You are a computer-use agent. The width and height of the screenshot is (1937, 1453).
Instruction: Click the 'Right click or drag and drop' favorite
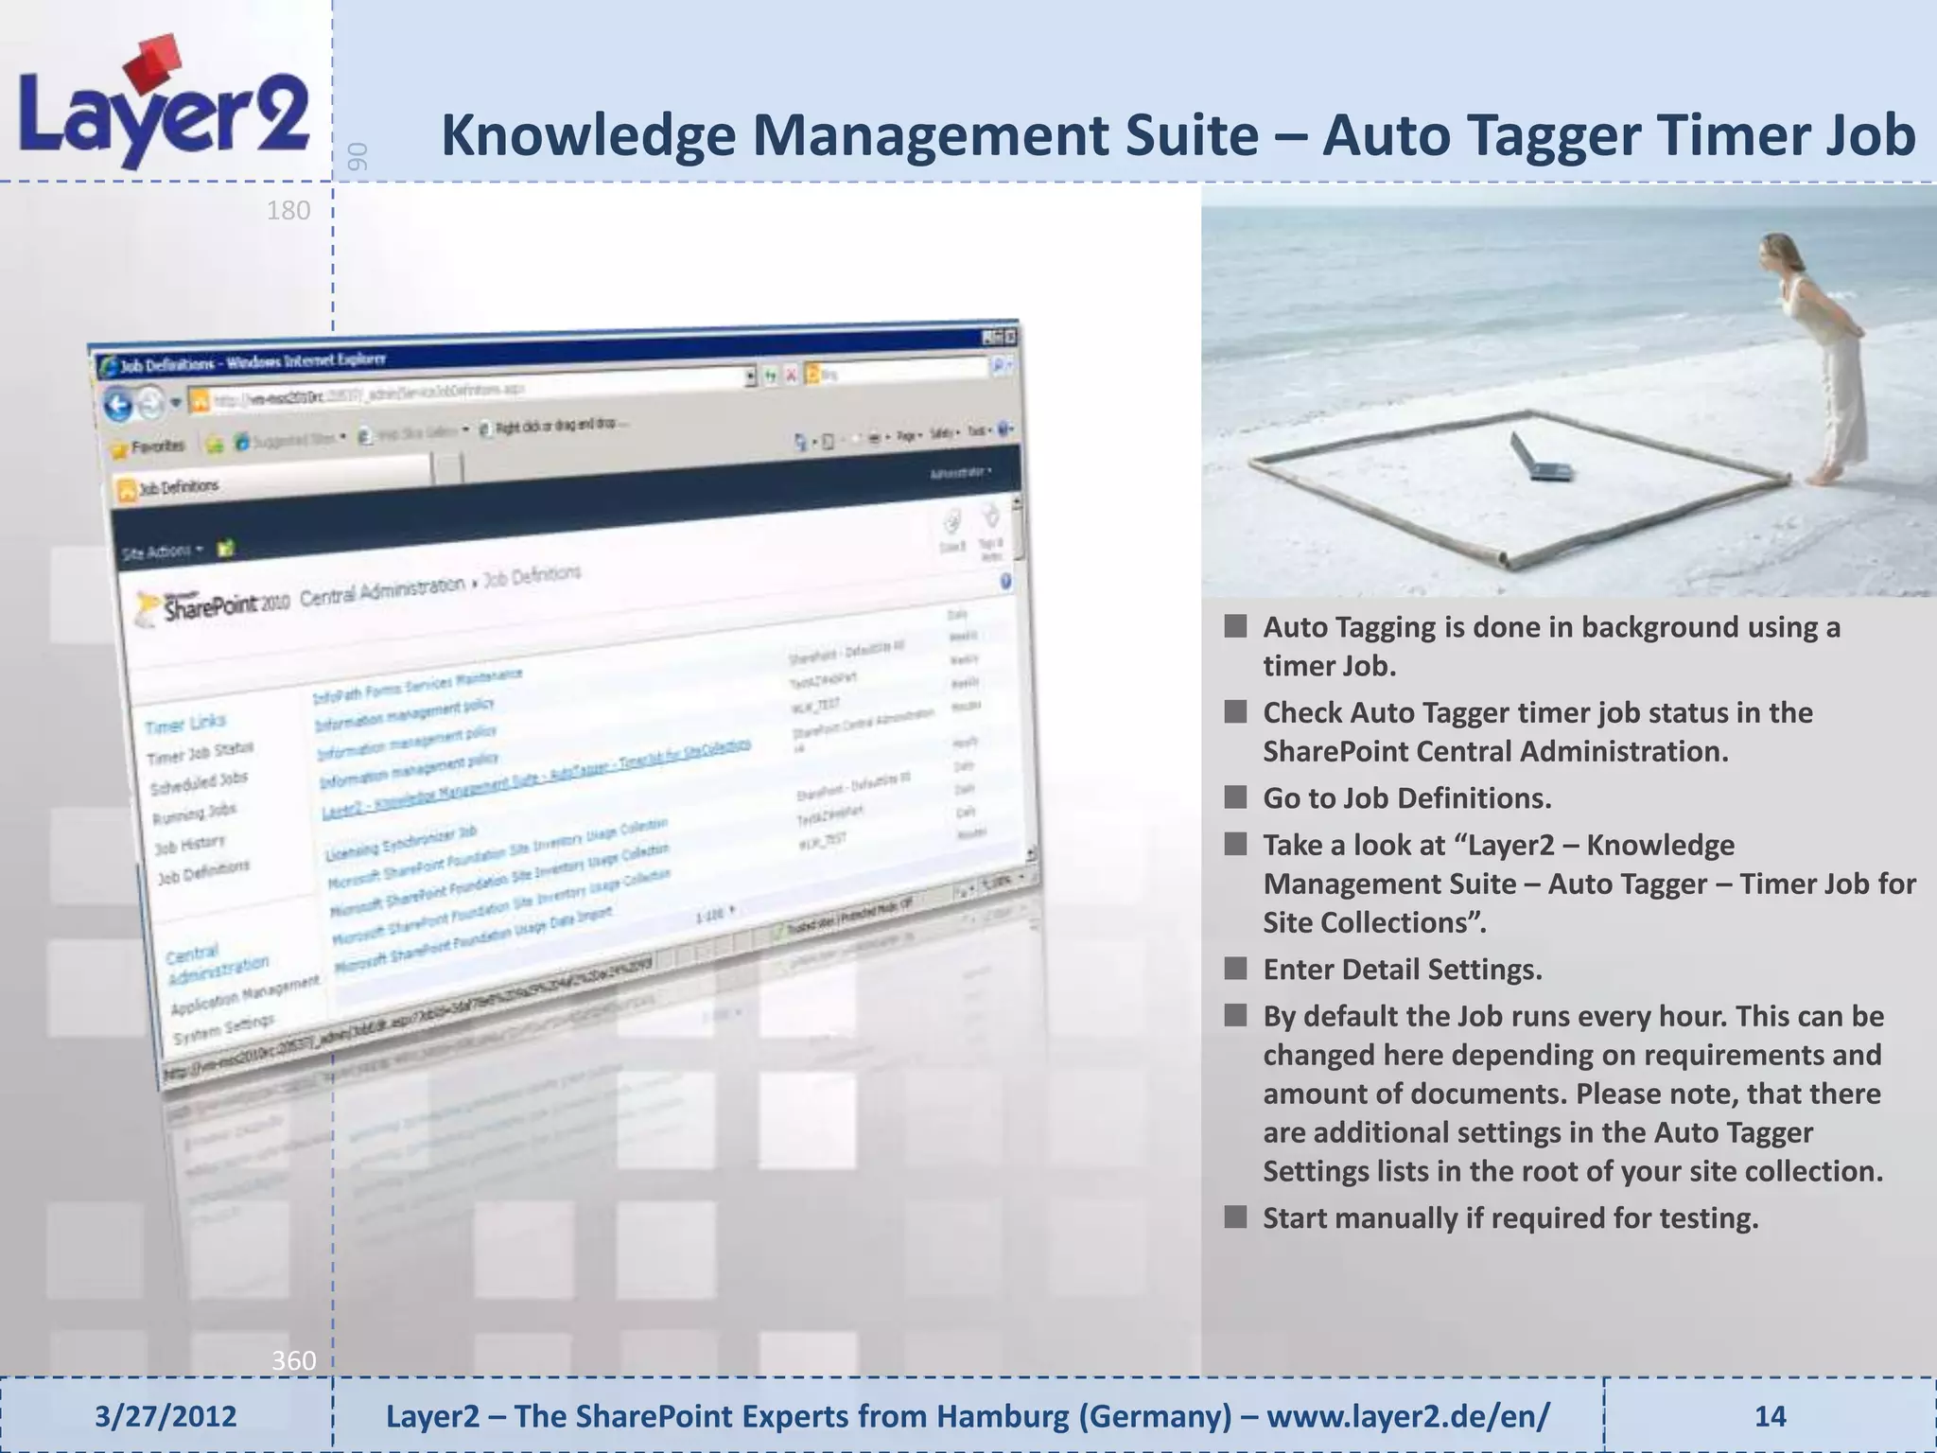(x=552, y=426)
